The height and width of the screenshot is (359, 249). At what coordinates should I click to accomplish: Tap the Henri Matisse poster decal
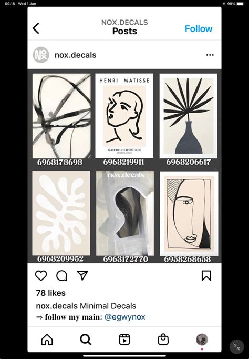coord(124,116)
